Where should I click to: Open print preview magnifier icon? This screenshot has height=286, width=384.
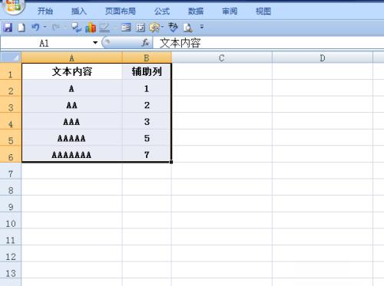(188, 28)
